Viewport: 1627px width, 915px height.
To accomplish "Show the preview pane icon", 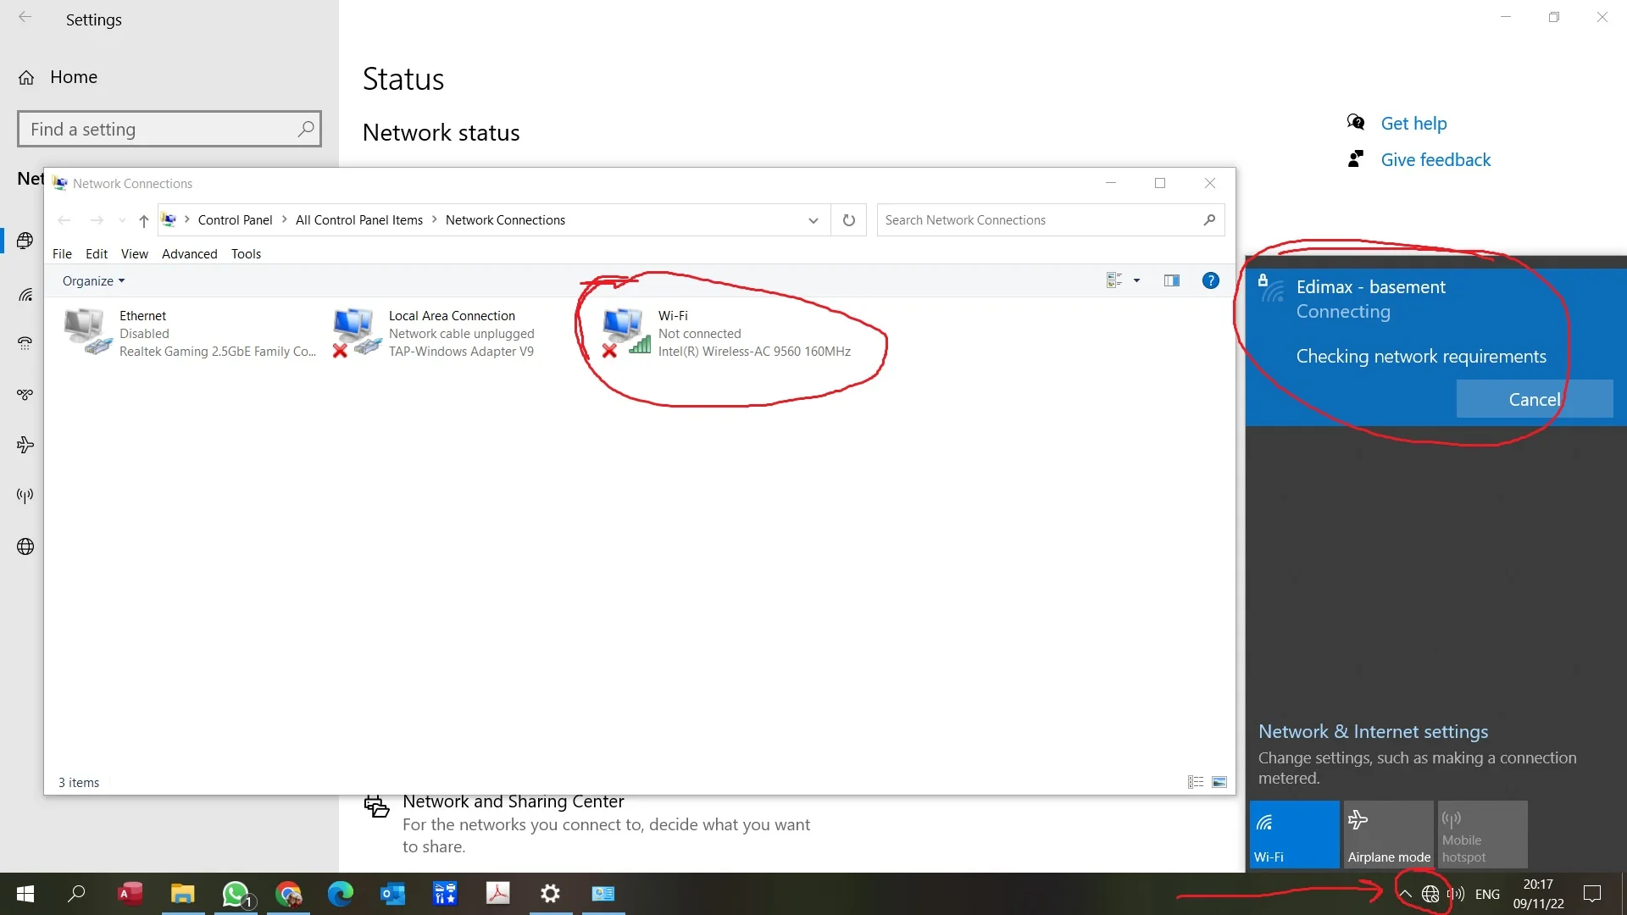I will 1172,280.
